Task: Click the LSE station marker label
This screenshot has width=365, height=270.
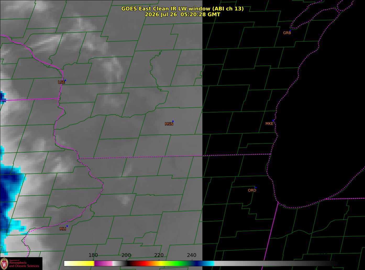Action: 61,82
